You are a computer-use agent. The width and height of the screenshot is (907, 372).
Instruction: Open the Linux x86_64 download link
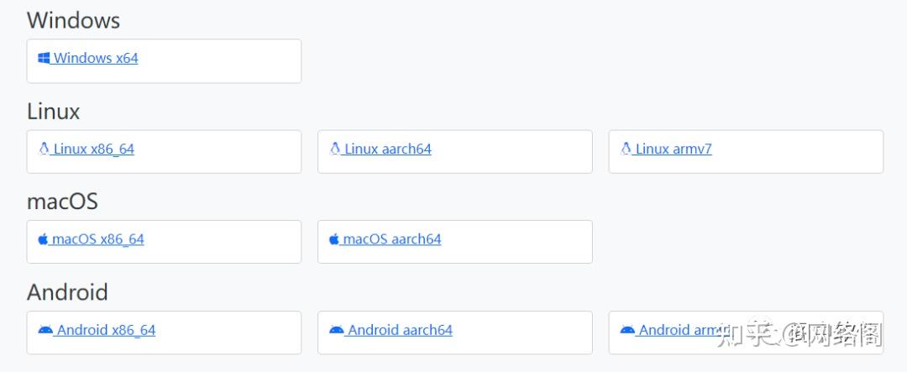pos(94,149)
